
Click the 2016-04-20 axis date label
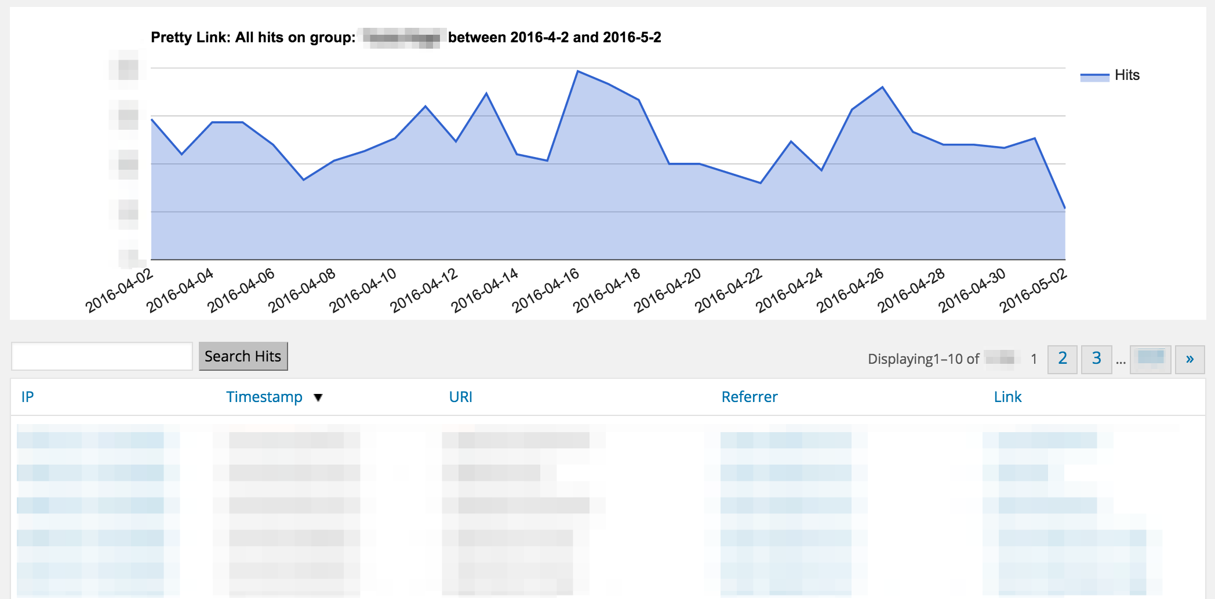click(x=668, y=291)
